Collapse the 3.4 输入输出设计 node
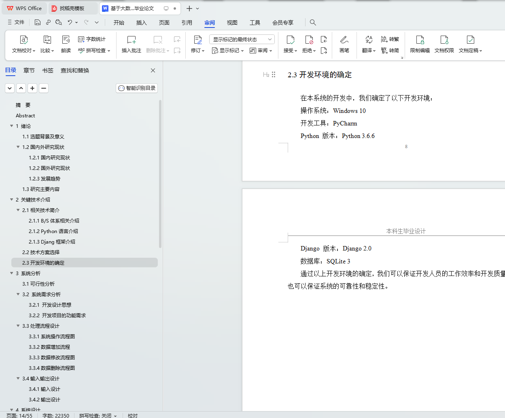 click(18, 378)
